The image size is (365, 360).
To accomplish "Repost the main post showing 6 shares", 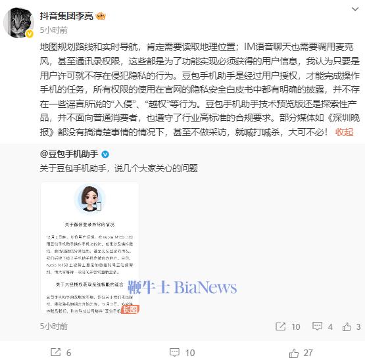I will [61, 353].
